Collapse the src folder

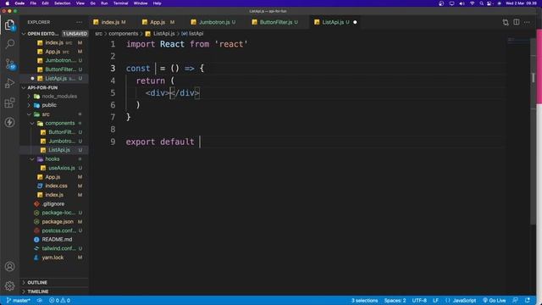point(29,114)
